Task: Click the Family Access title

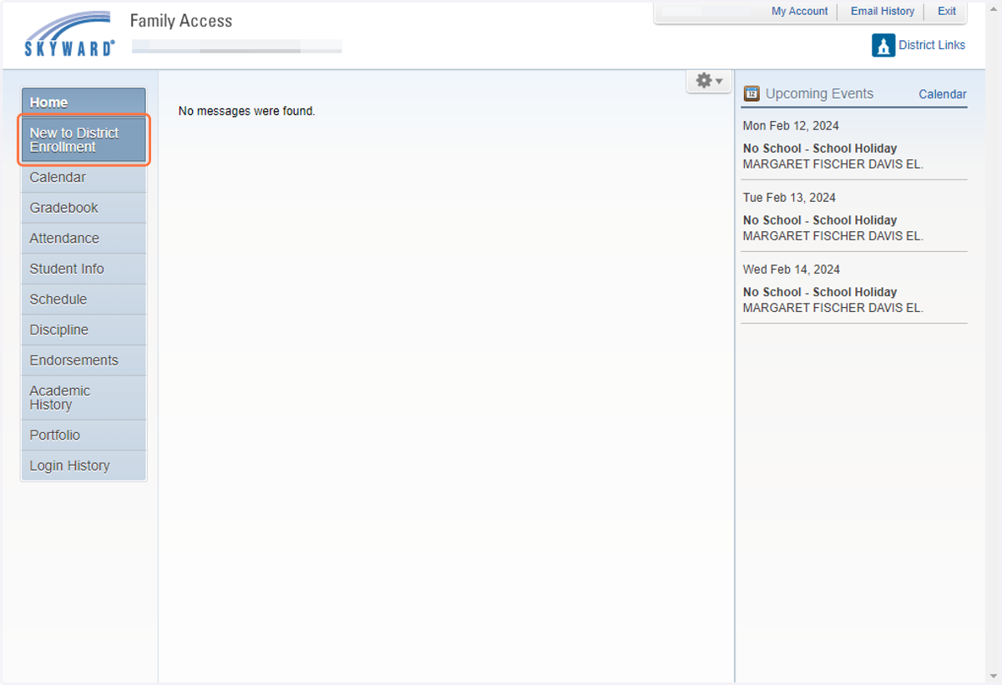Action: click(x=181, y=21)
